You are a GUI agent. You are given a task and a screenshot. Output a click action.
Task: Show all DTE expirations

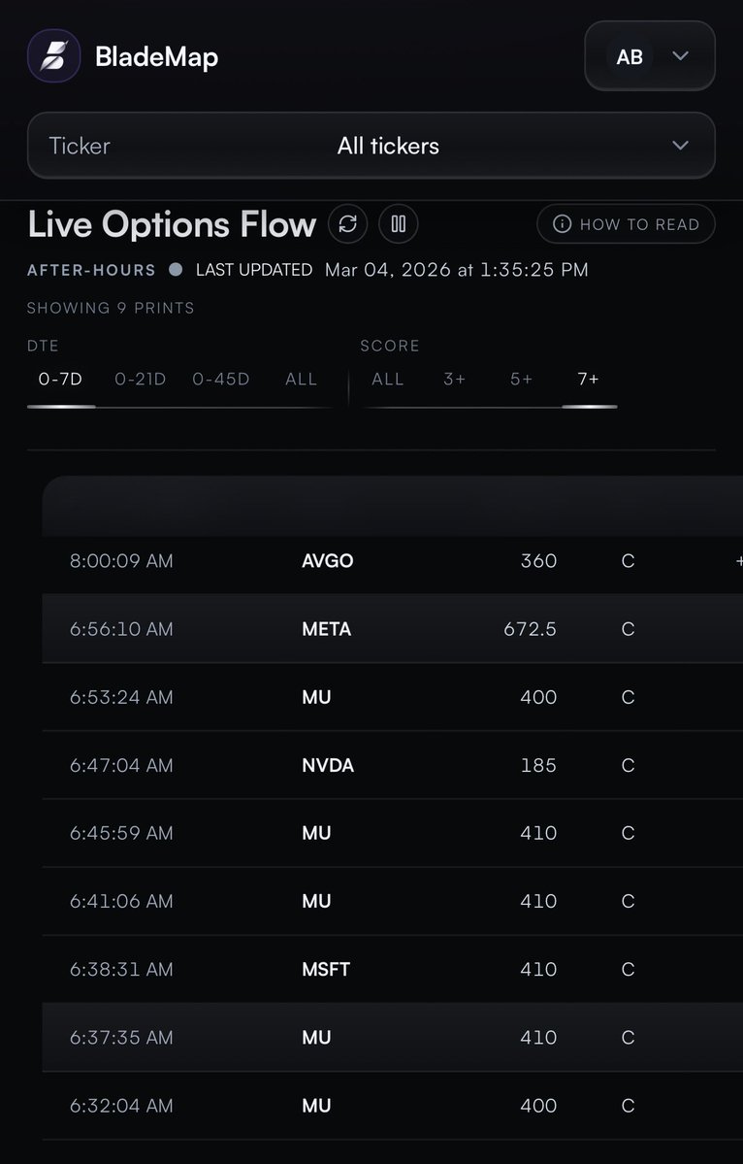click(x=302, y=379)
